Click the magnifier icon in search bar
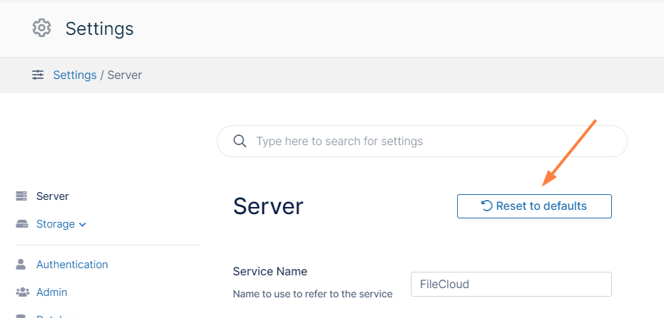The width and height of the screenshot is (664, 318). point(240,141)
